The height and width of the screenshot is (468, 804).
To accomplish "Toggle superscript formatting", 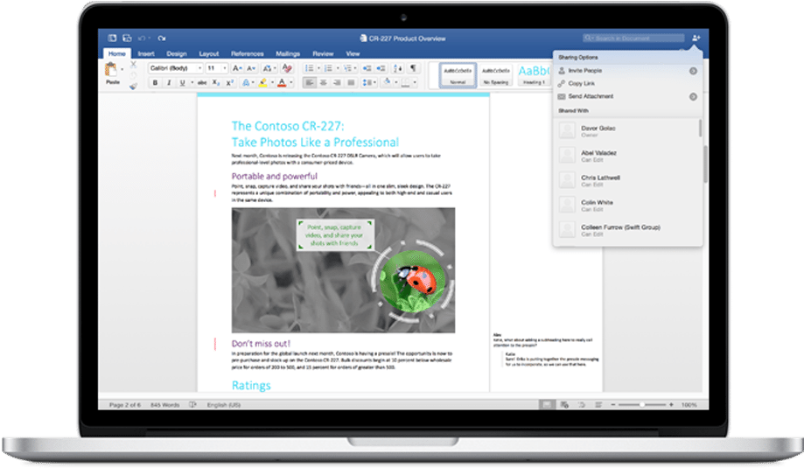I will coord(227,83).
